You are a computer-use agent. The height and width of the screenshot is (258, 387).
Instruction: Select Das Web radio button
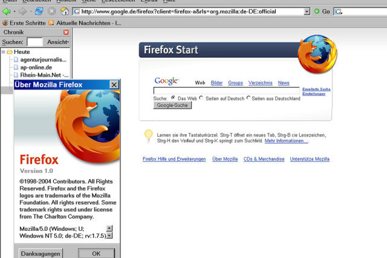[174, 98]
